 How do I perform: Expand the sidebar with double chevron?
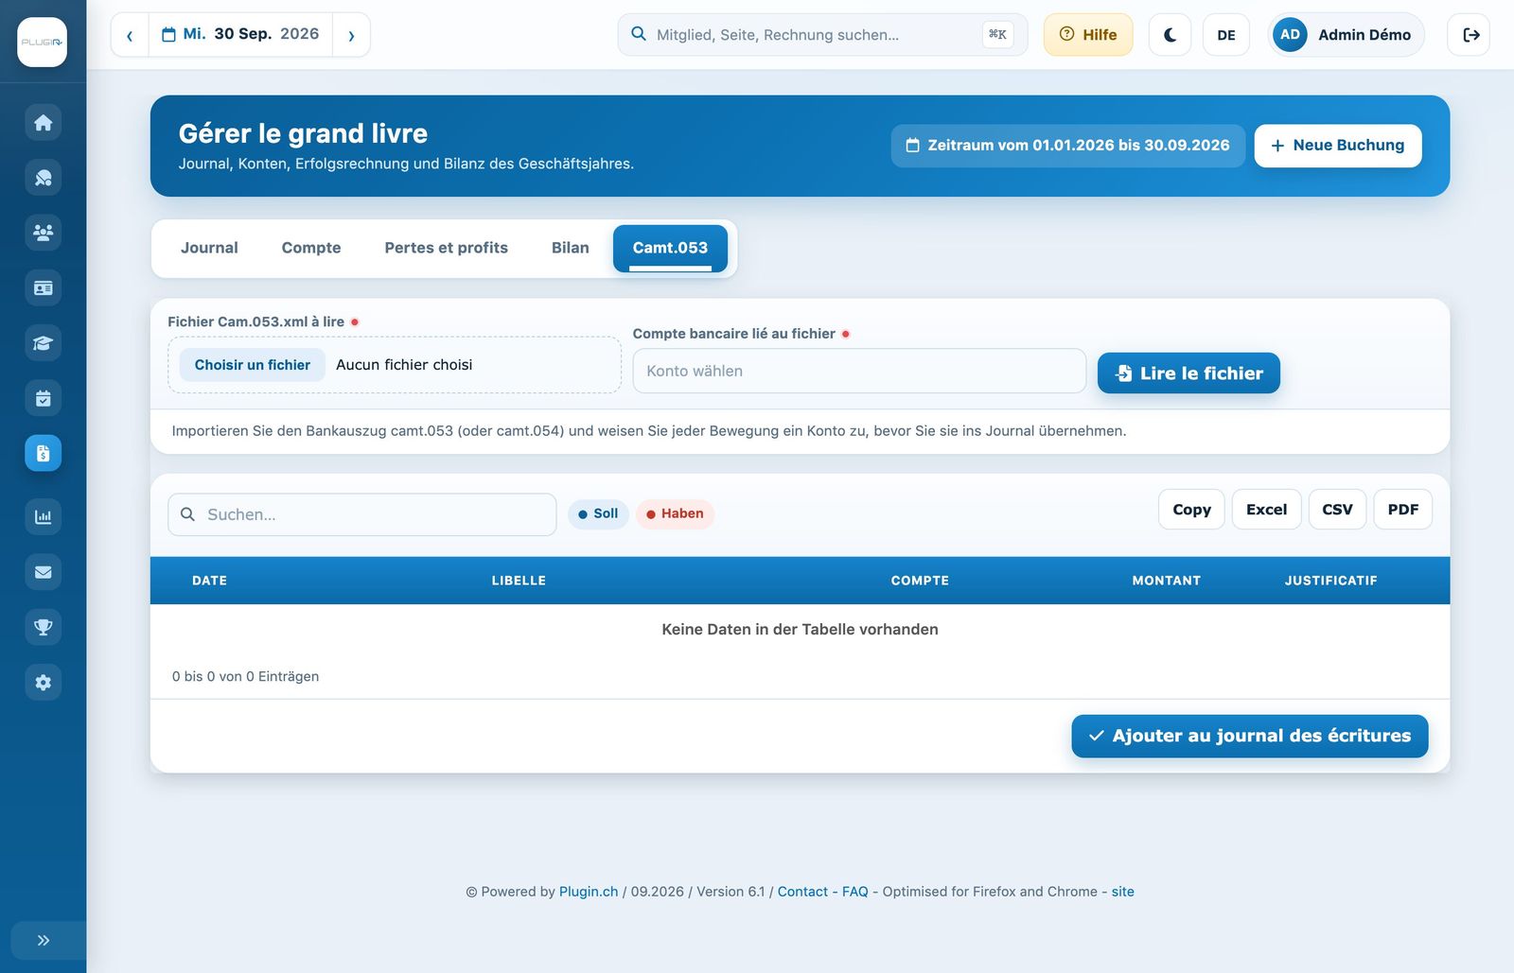(43, 940)
